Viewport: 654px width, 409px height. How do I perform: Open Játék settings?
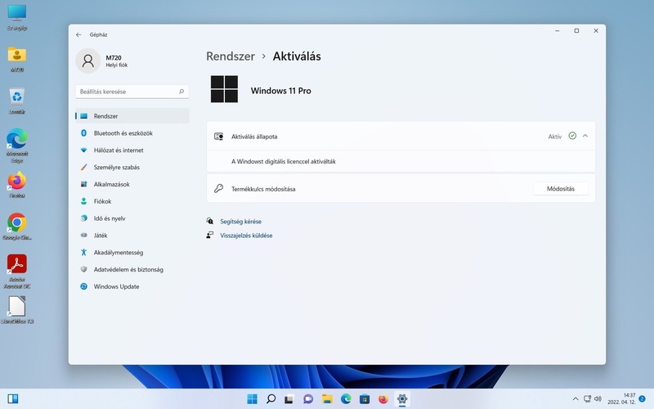tap(132, 236)
